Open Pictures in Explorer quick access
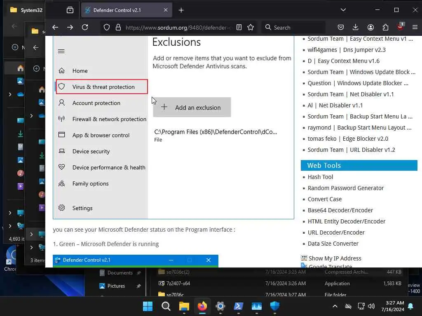Image resolution: width=422 pixels, height=316 pixels. 116,286
